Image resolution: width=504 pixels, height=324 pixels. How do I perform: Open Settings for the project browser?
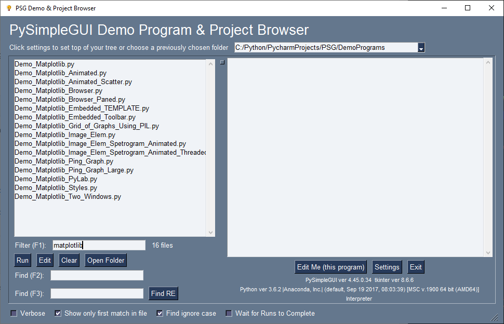pyautogui.click(x=387, y=266)
